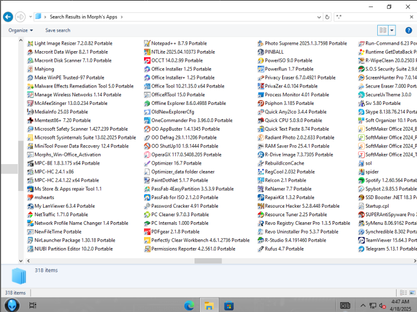This screenshot has width=417, height=312.
Task: Select 'Startup.cpl' item
Action: pos(373,206)
